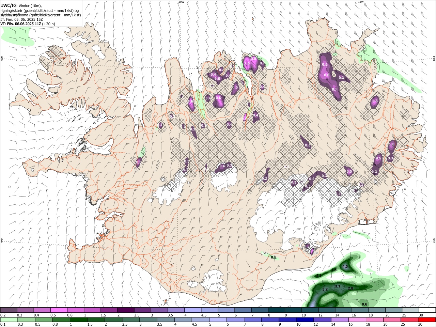This screenshot has height=327, width=436.
Task: Click the 4.5 rainfall value offshore on the map
Action: (x=345, y=267)
